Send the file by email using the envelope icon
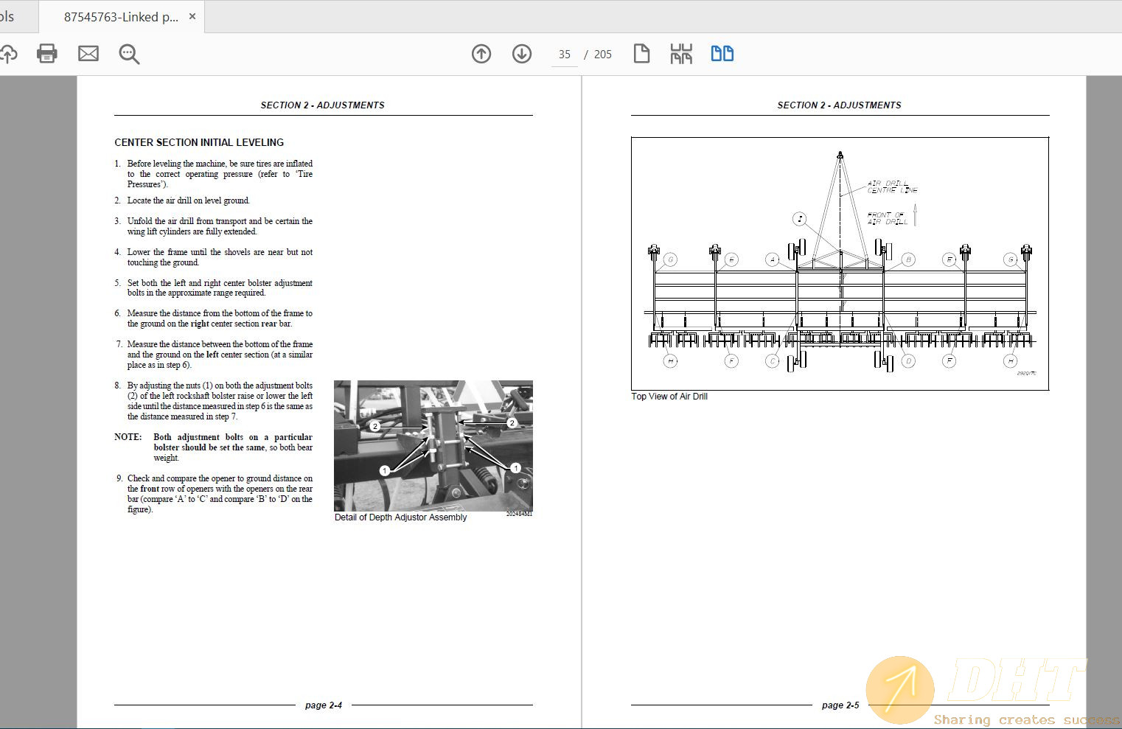 (x=88, y=54)
